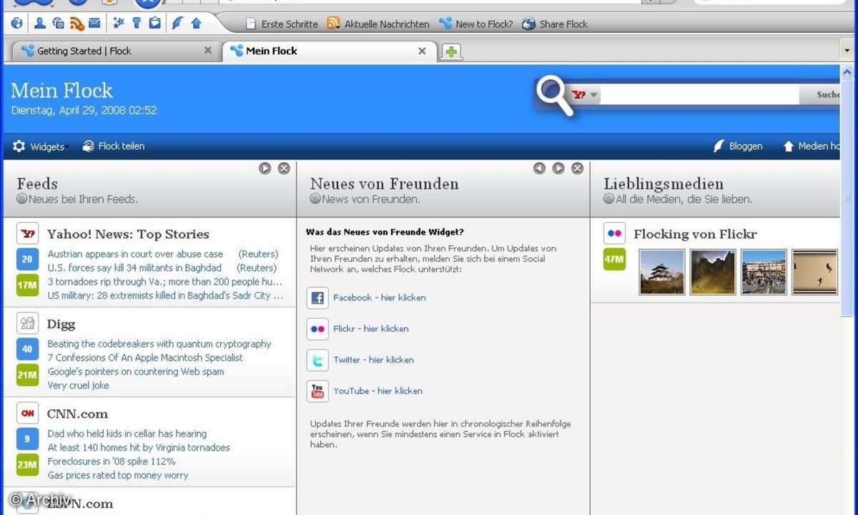The height and width of the screenshot is (515, 858).
Task: Click the Flickr icon in friends widget
Action: [x=317, y=329]
